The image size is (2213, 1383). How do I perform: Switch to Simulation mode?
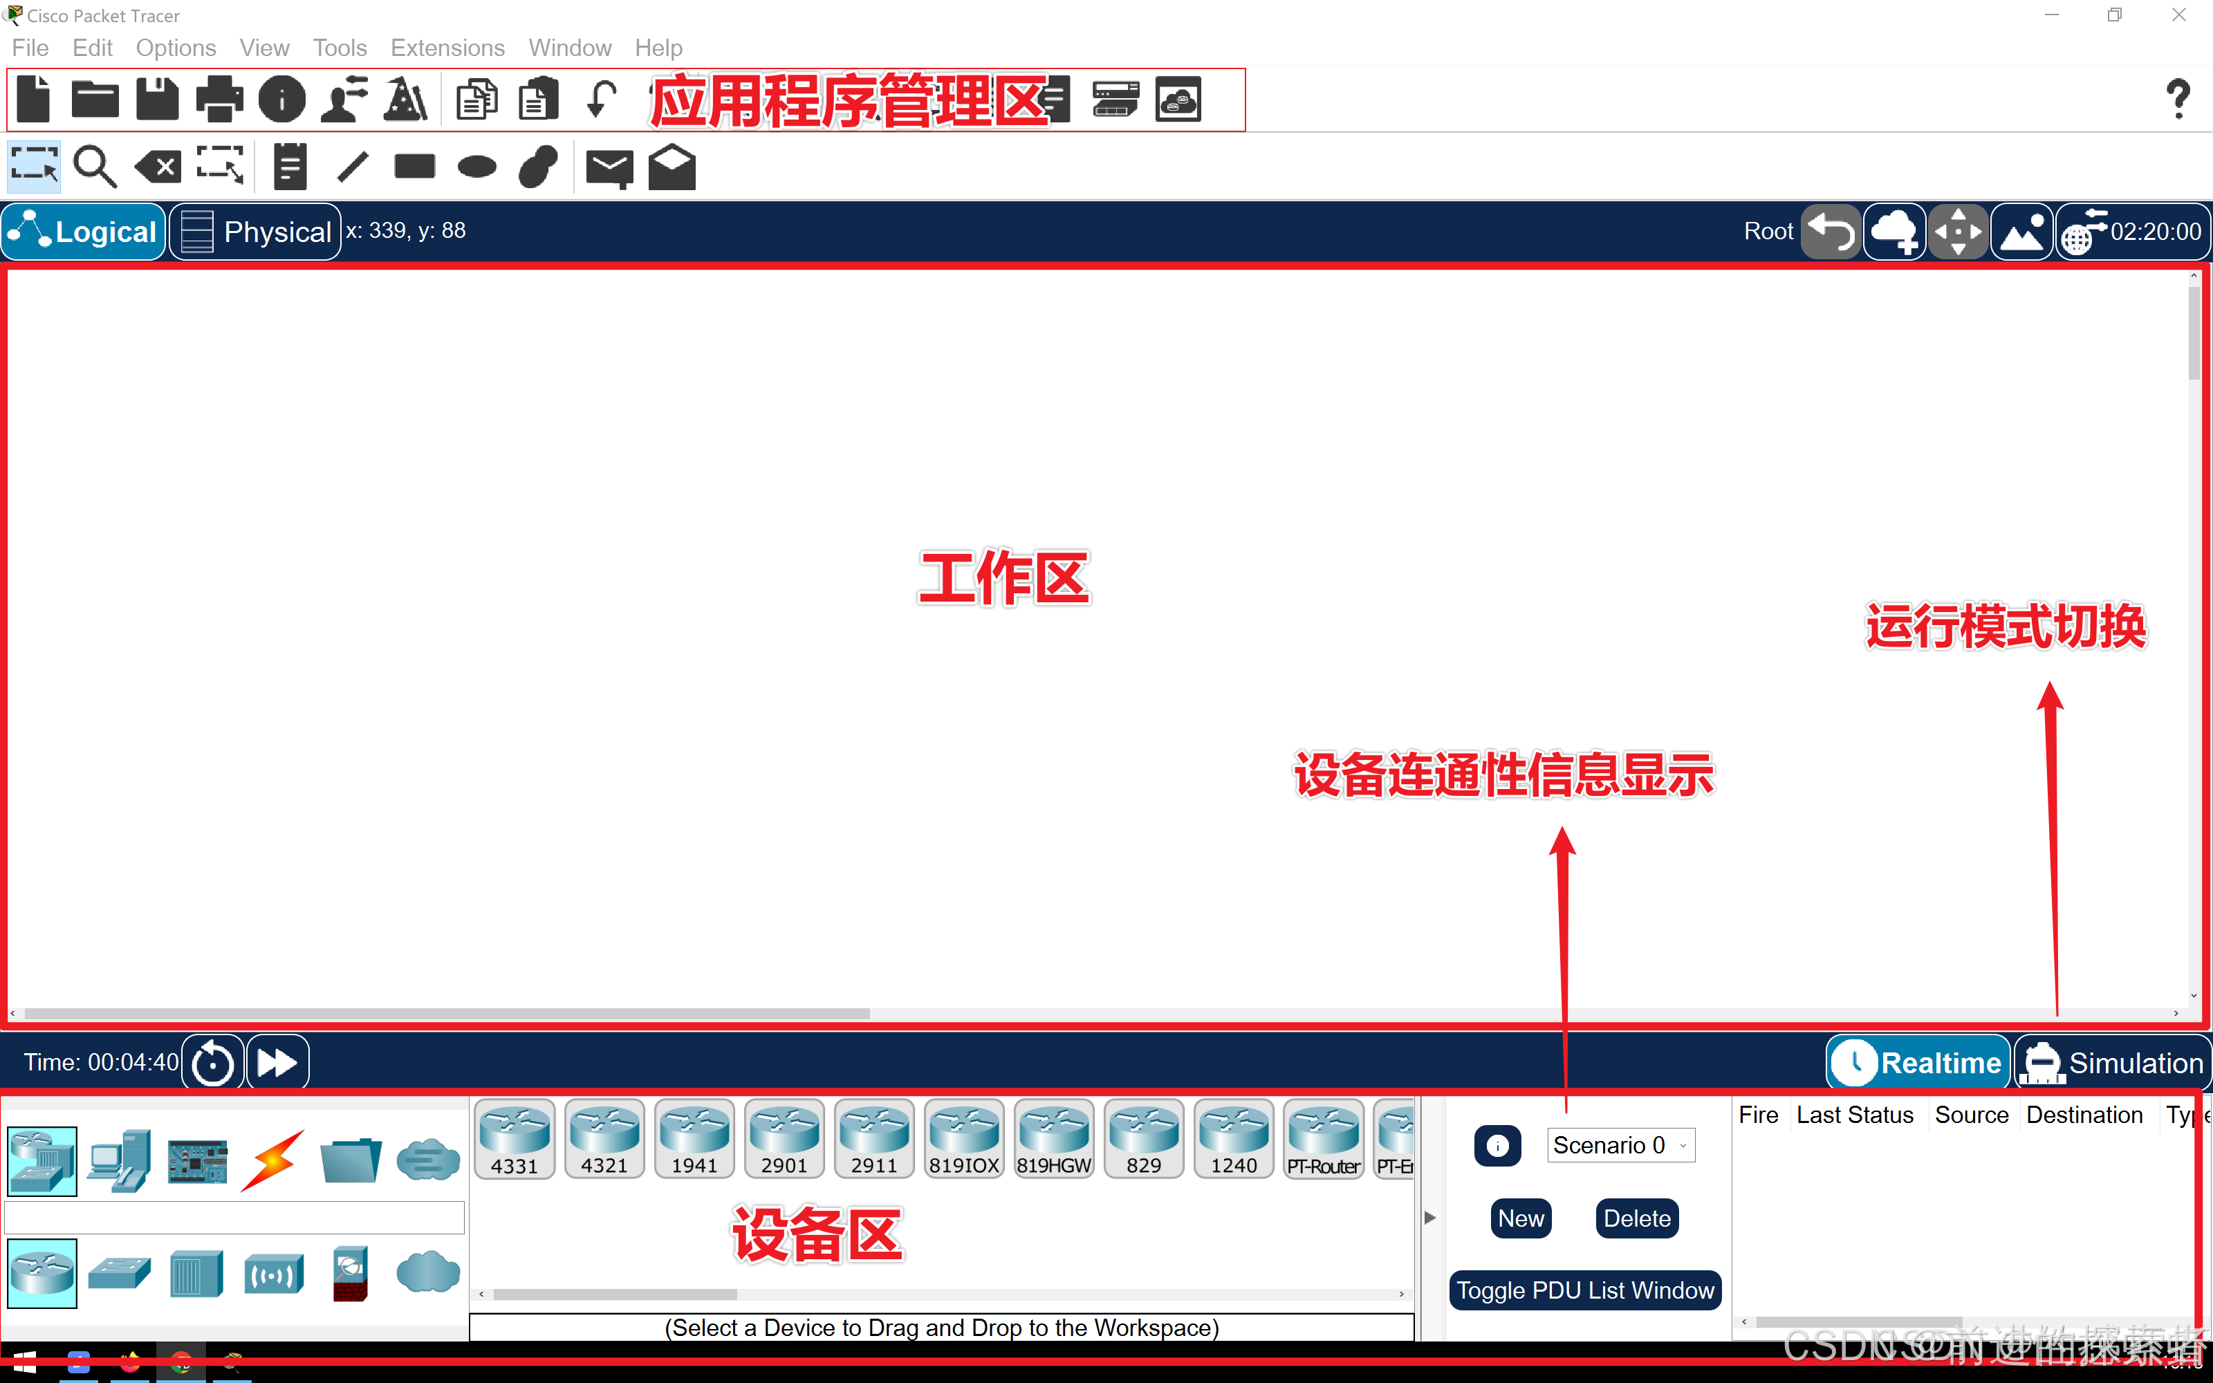(x=2114, y=1063)
